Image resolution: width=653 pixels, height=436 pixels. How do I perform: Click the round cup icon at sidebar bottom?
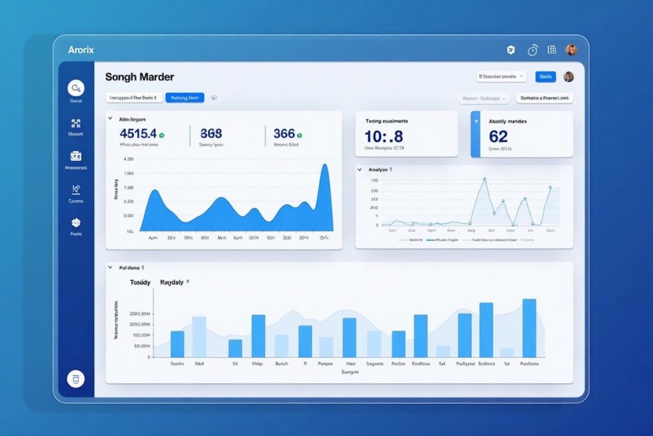click(x=76, y=379)
